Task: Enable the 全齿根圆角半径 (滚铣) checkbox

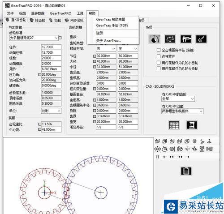Action: pos(159,50)
